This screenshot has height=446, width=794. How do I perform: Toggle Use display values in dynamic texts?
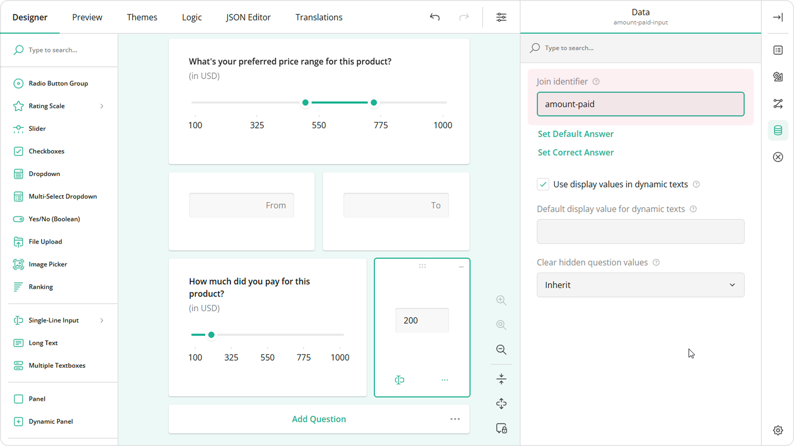[x=543, y=184]
